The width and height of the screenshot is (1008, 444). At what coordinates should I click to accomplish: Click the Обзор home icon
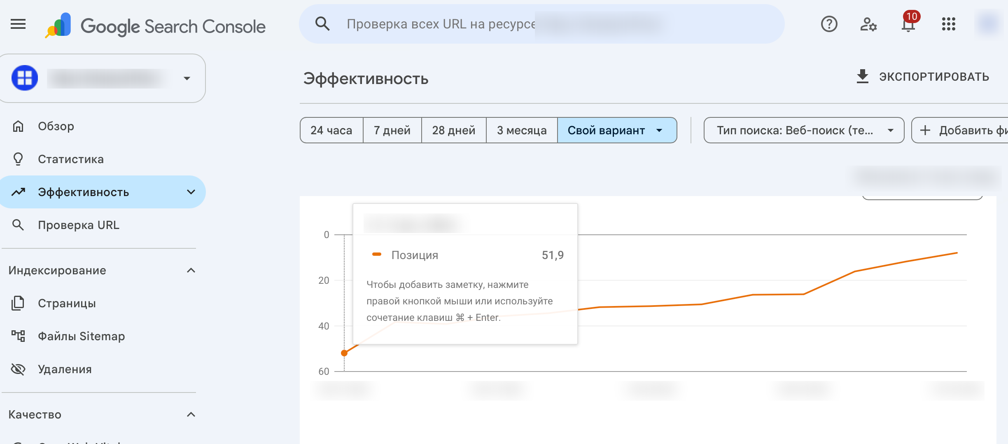pyautogui.click(x=18, y=126)
